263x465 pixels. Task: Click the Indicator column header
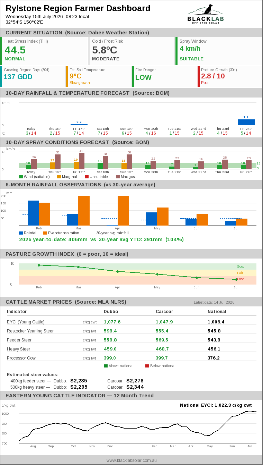[17, 312]
